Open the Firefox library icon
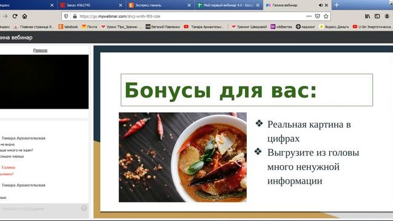393x221 pixels. tap(367, 17)
